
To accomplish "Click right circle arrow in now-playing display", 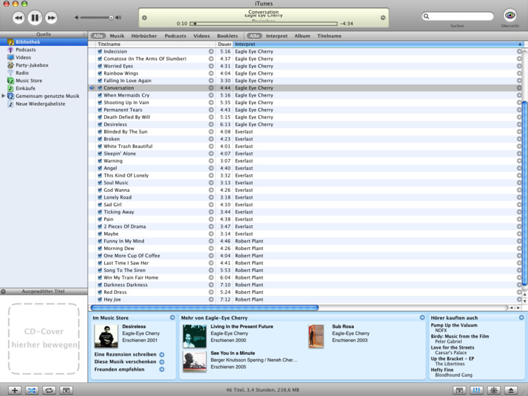I will (383, 18).
